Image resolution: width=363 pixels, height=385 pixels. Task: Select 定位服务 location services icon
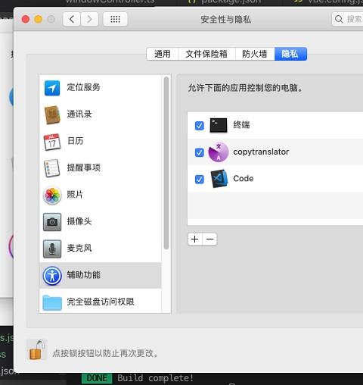click(x=52, y=88)
